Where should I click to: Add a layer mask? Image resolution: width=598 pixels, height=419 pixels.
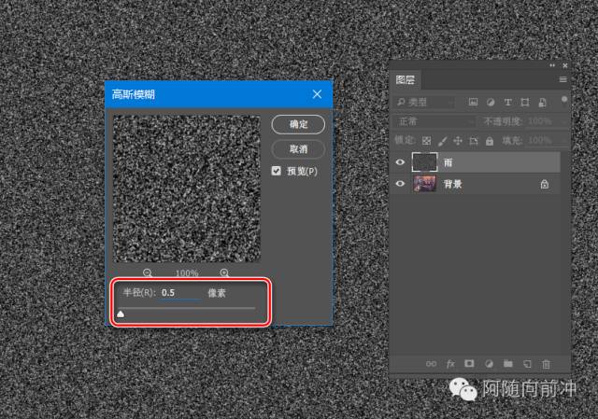coord(470,363)
